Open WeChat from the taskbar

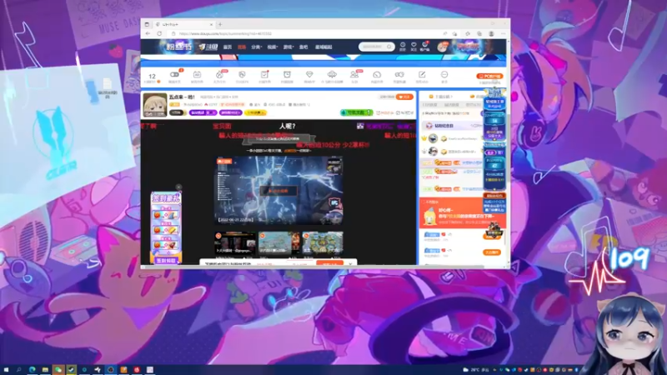pyautogui.click(x=58, y=370)
